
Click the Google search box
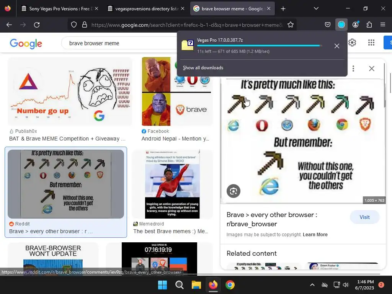(x=120, y=43)
